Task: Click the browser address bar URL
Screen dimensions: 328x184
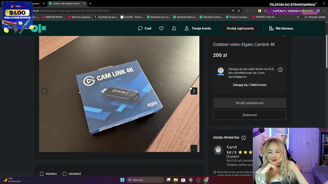Action: click(x=71, y=11)
